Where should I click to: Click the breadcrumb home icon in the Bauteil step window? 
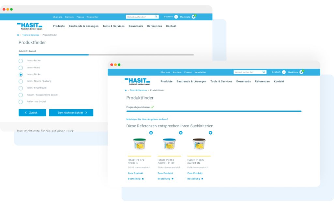(x=18, y=35)
